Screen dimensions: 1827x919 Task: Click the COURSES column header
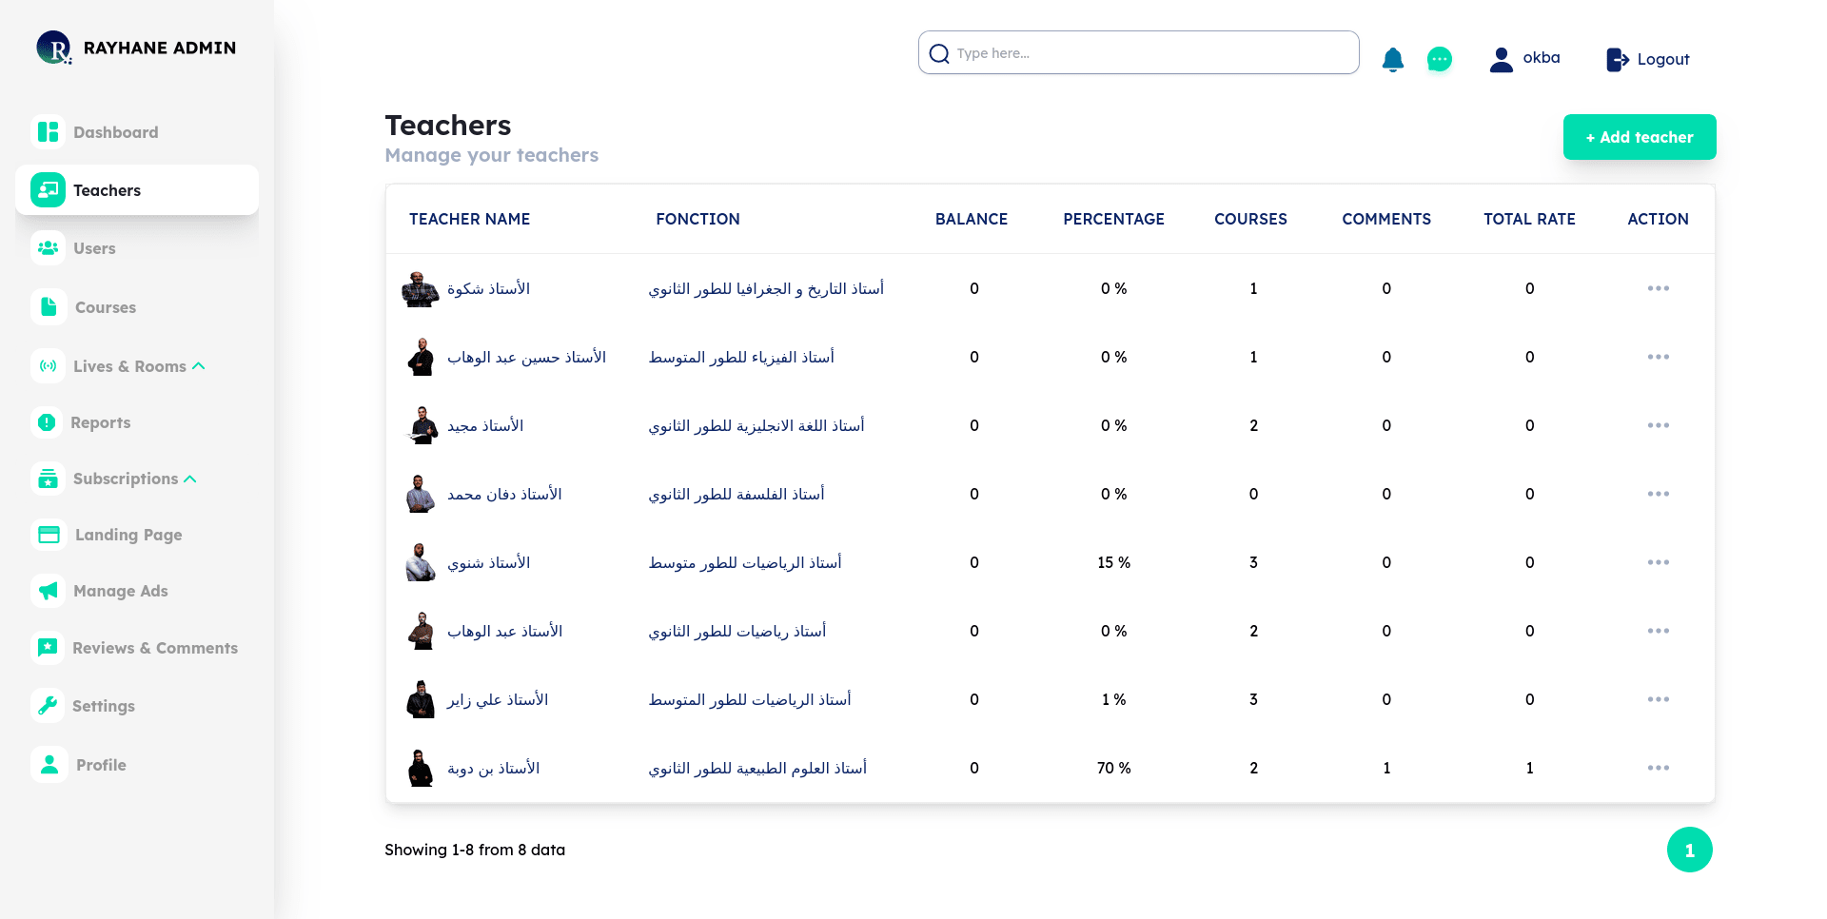click(1250, 219)
